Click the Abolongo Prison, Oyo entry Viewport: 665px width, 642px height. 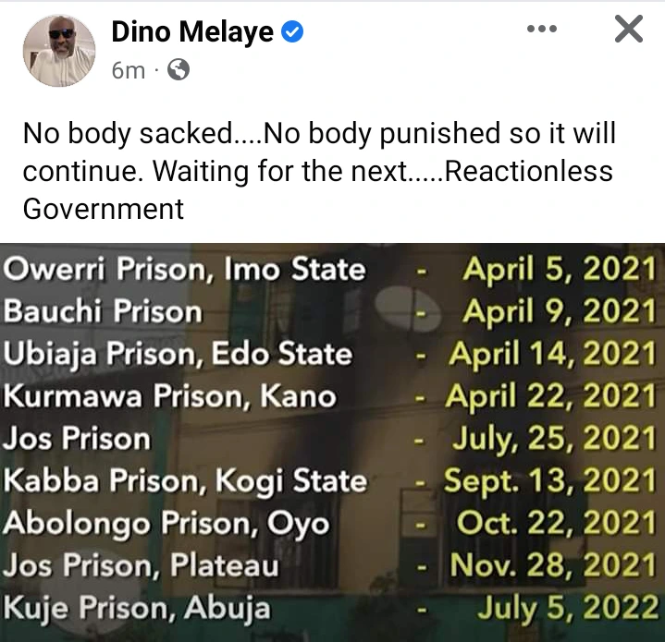click(x=166, y=524)
